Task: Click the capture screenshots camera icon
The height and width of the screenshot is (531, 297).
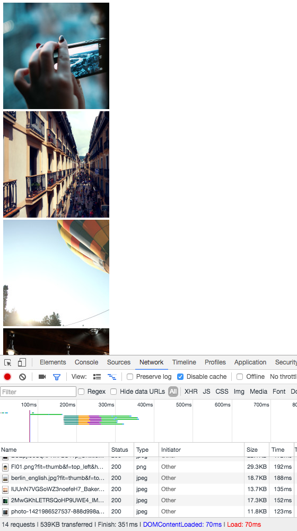Action: click(x=42, y=377)
